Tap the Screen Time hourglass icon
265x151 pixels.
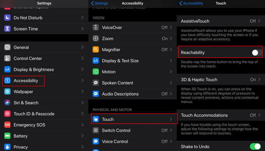click(7, 29)
